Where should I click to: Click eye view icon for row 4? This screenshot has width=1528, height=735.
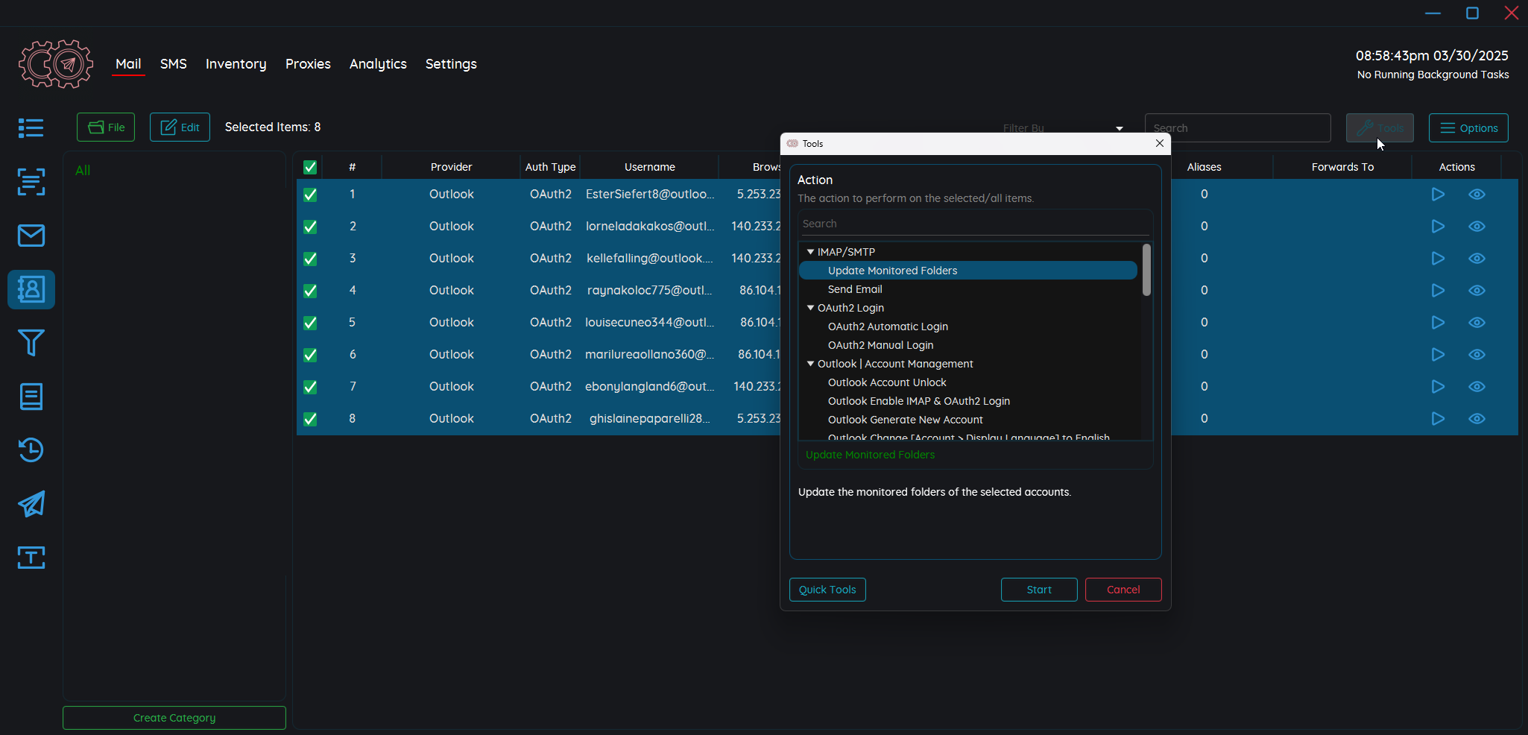pyautogui.click(x=1477, y=291)
